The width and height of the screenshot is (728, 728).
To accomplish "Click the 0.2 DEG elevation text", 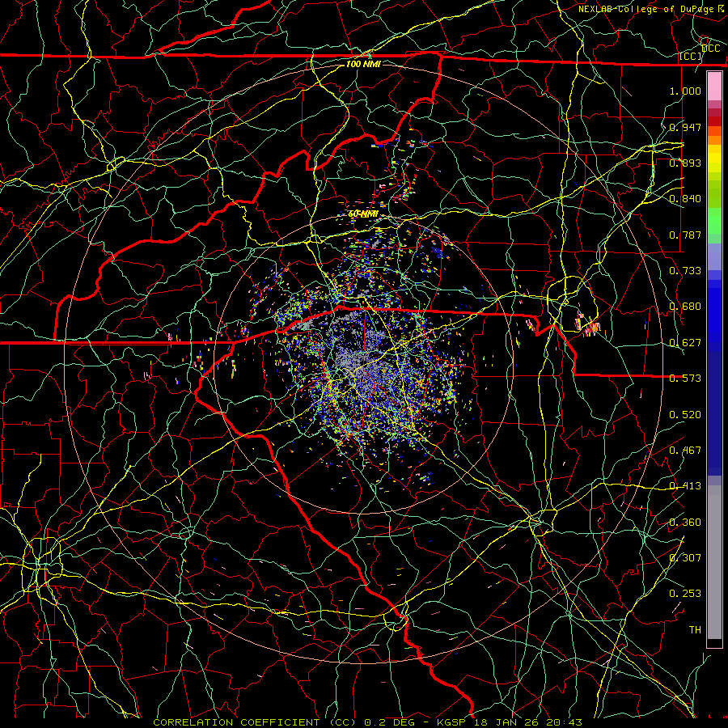I will [389, 722].
